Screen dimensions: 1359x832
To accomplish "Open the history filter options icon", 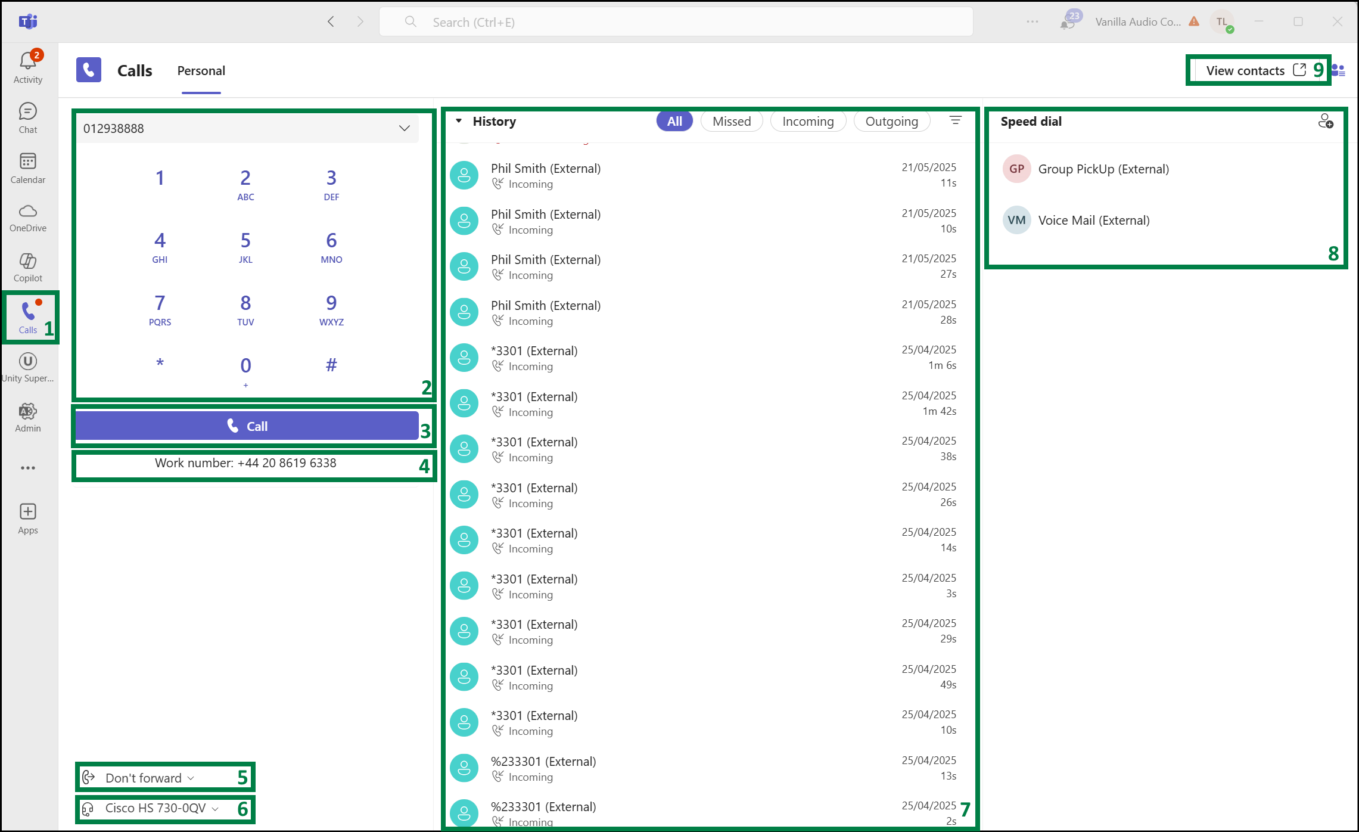I will tap(956, 121).
